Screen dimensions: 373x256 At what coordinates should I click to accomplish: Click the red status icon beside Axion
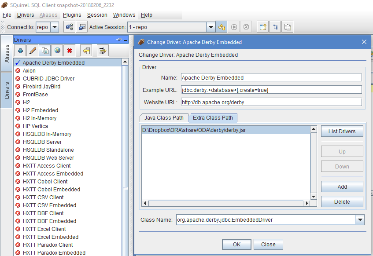coord(18,70)
